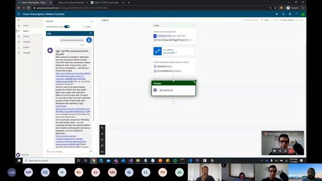The height and width of the screenshot is (181, 322).
Task: Go back in the browser
Action: 19,8
